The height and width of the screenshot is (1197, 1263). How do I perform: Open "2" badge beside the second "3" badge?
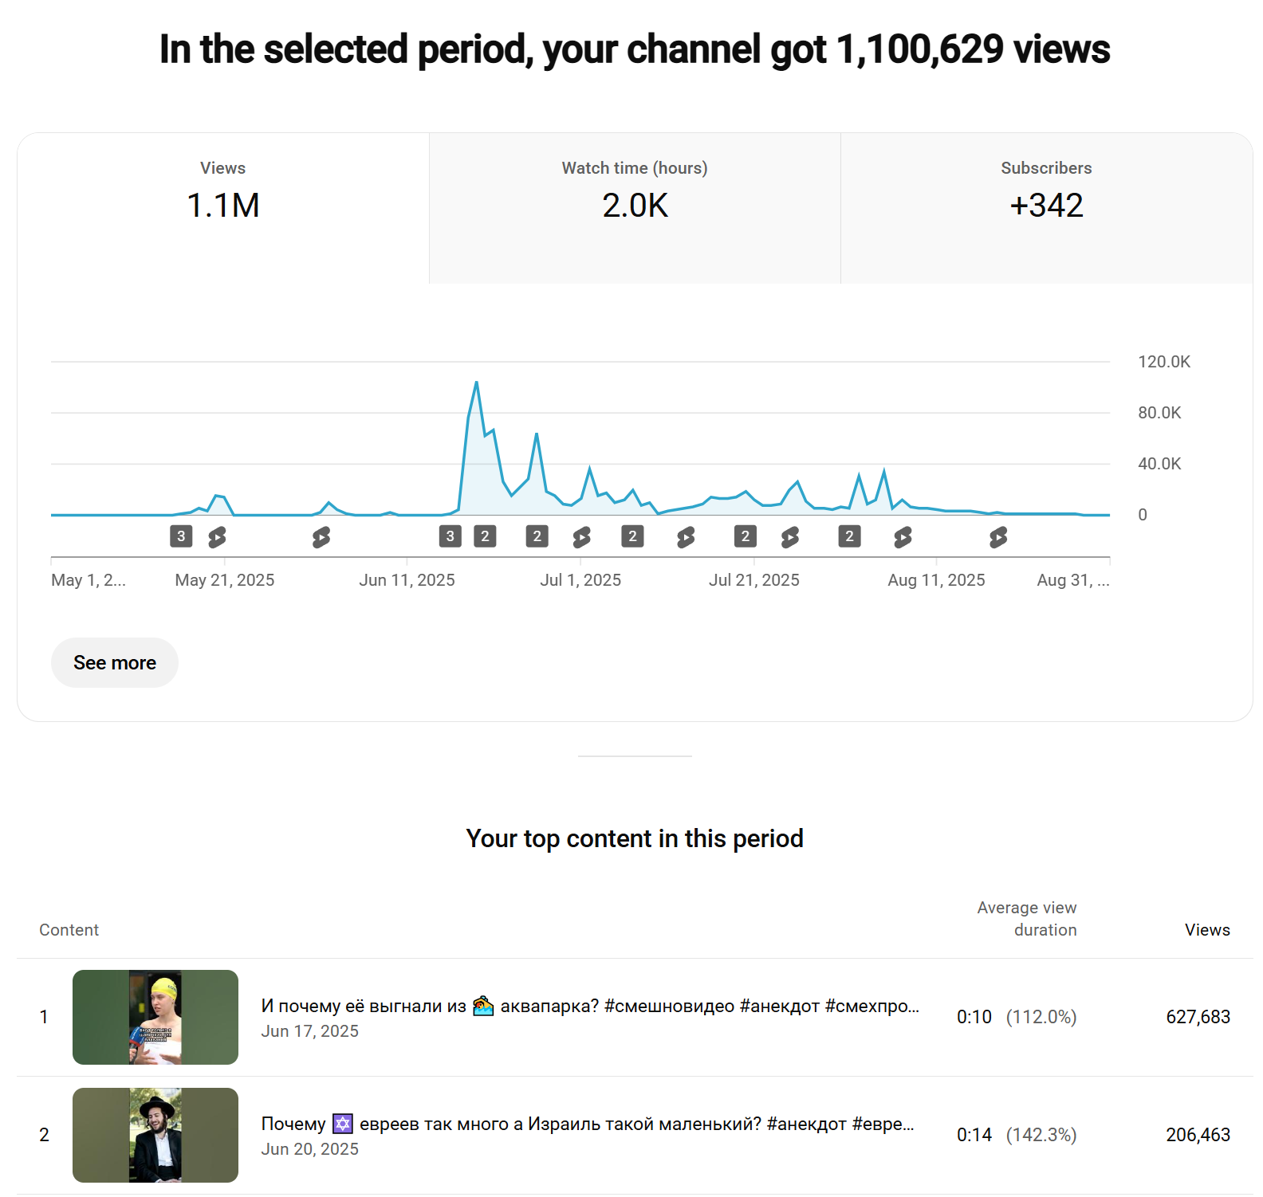tap(485, 536)
